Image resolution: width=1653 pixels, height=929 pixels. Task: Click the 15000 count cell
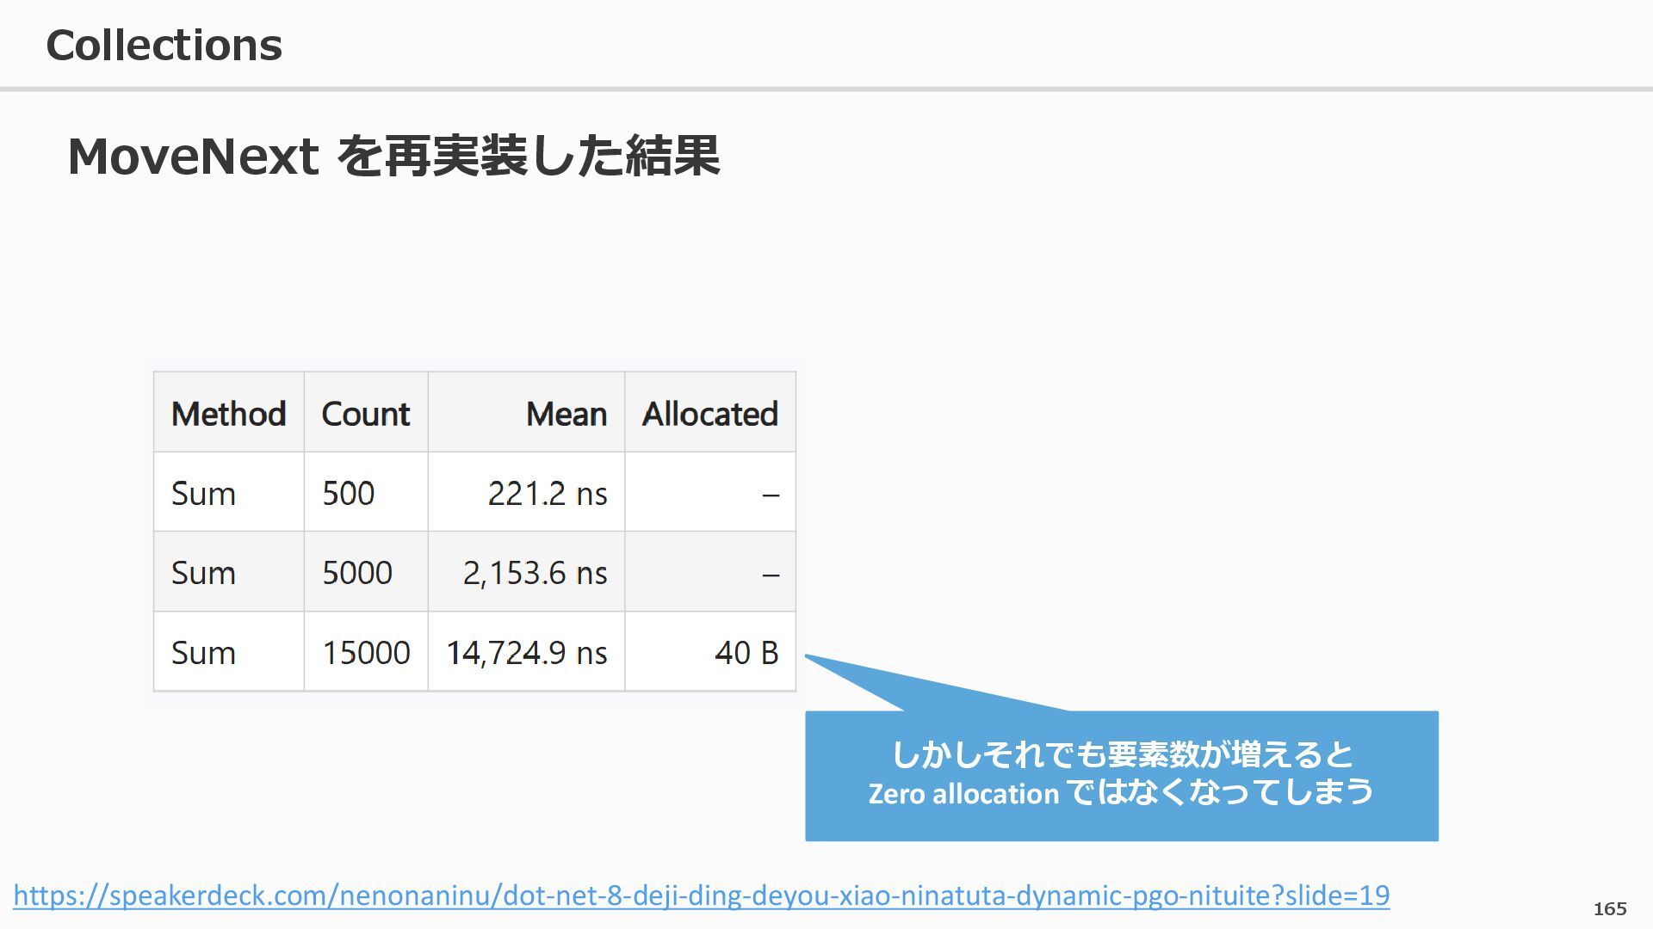click(366, 653)
